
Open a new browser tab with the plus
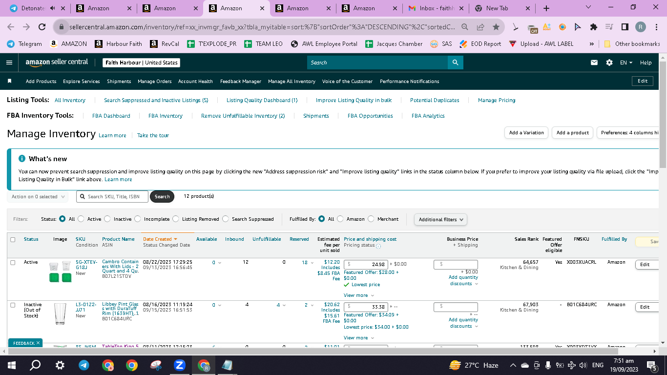[546, 8]
